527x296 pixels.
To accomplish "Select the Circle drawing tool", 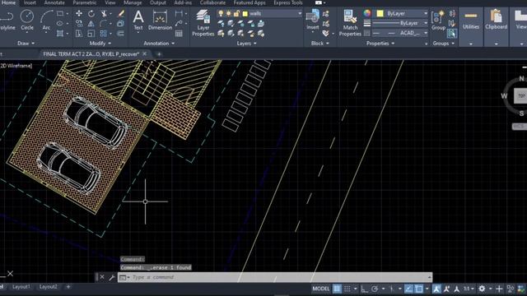I will [x=27, y=20].
